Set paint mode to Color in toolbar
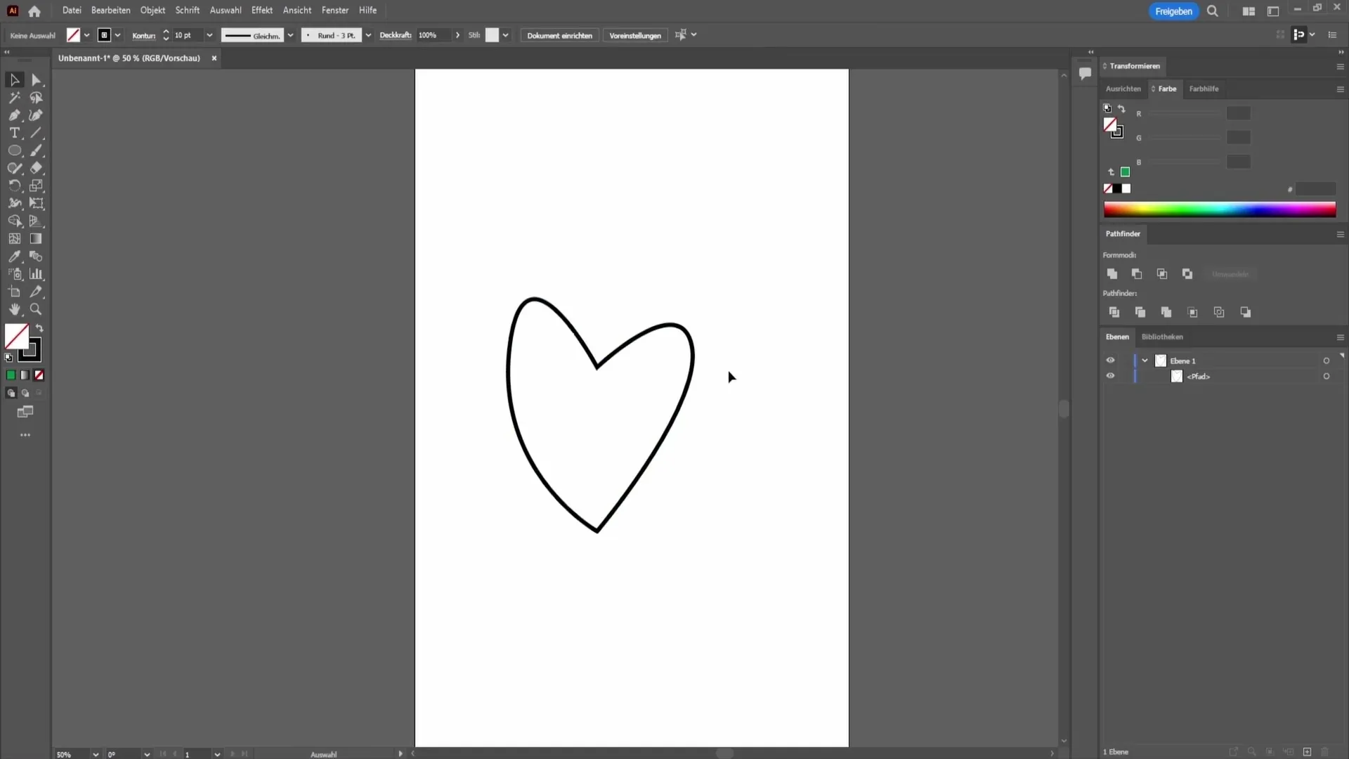 pyautogui.click(x=11, y=375)
